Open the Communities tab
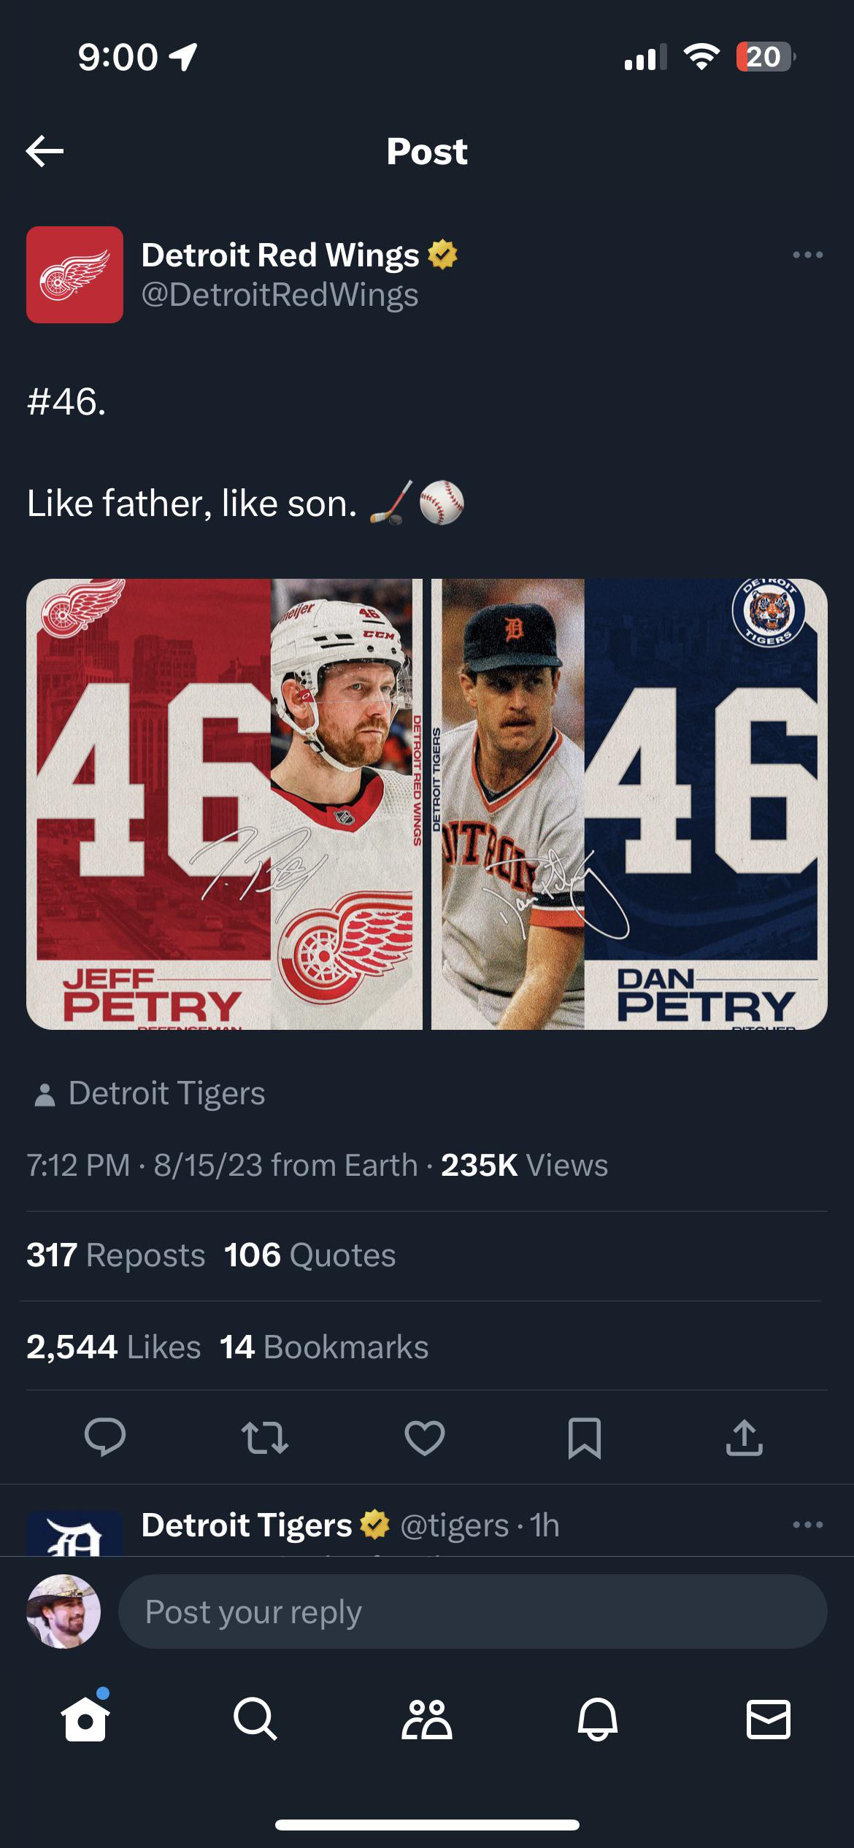 [427, 1719]
